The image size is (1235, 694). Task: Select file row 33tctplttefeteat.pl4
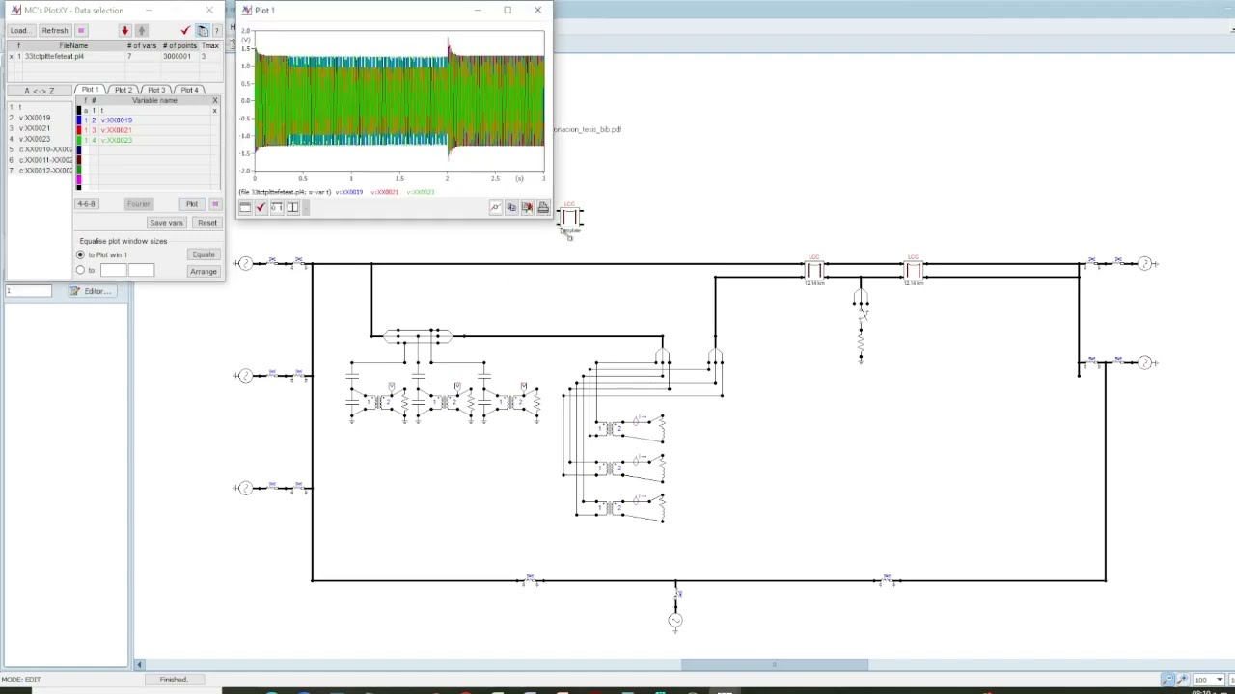[114, 57]
